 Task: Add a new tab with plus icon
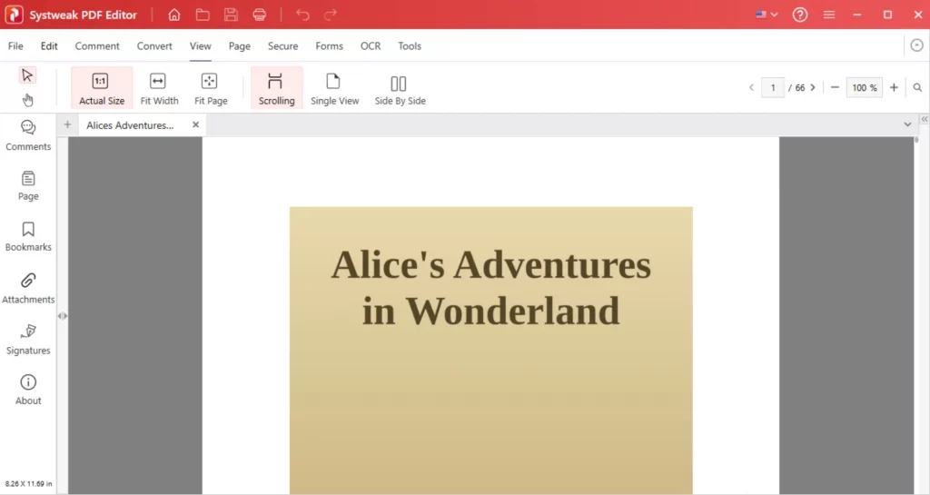pos(67,124)
